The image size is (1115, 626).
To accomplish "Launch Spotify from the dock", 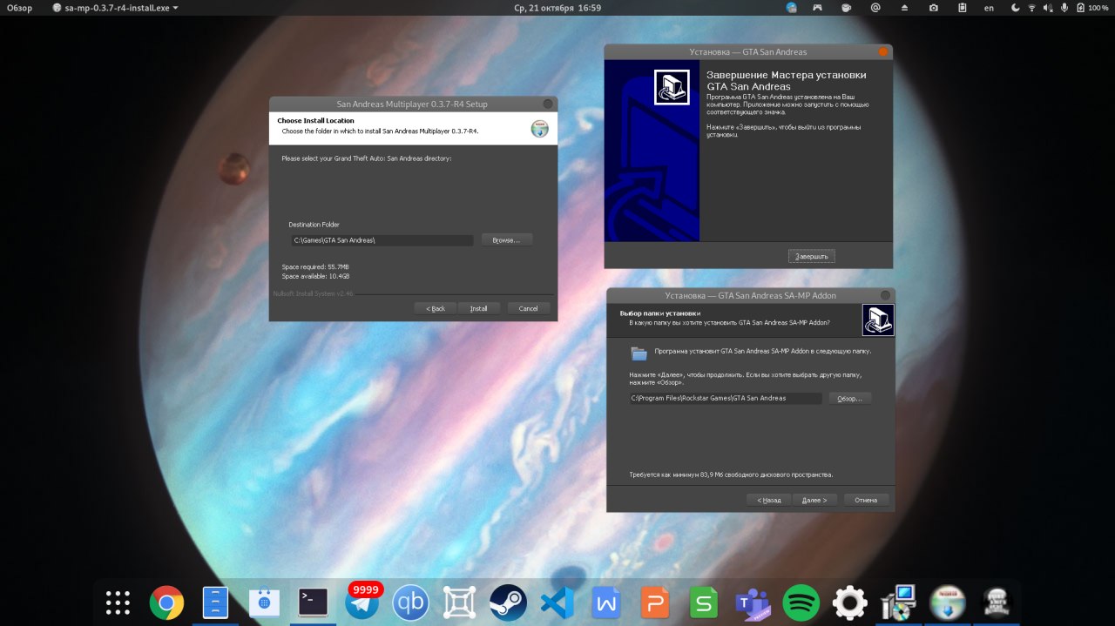I will pos(801,602).
